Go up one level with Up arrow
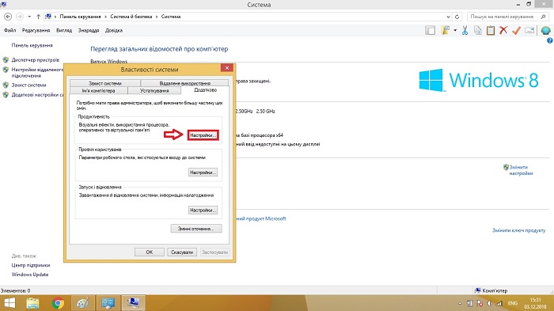The width and height of the screenshot is (554, 311). (x=38, y=17)
